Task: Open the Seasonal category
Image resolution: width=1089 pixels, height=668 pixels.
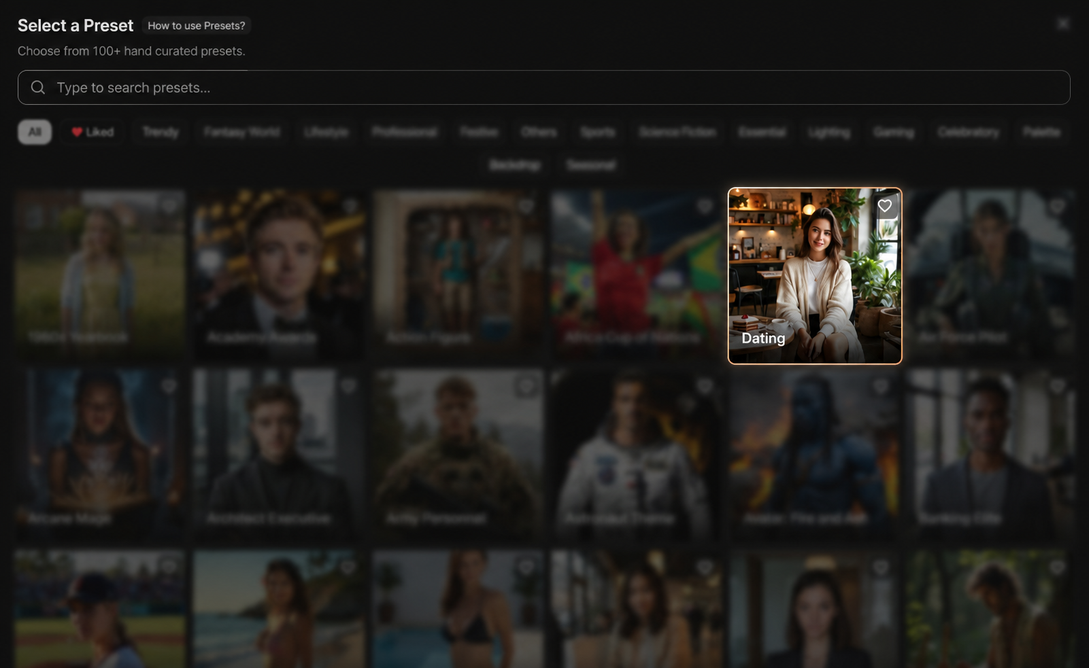Action: [591, 164]
